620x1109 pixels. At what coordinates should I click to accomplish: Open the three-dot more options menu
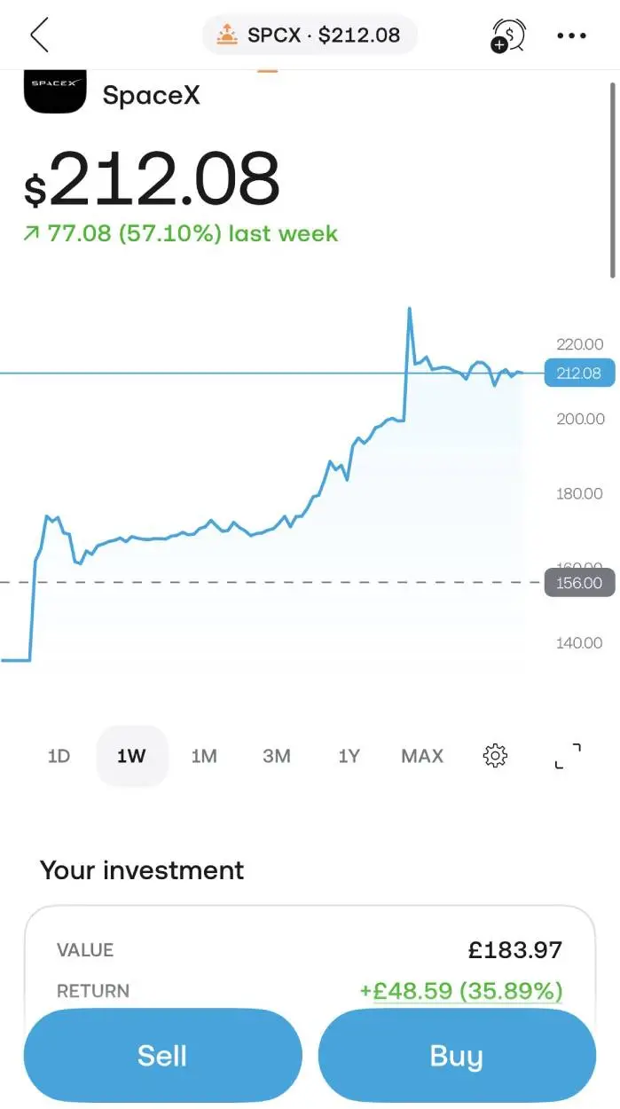[x=572, y=35]
